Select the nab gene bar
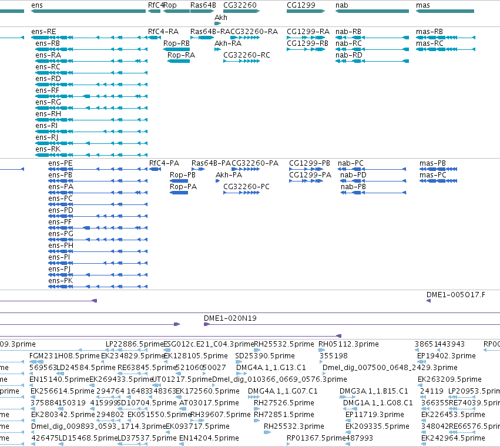 click(x=372, y=11)
